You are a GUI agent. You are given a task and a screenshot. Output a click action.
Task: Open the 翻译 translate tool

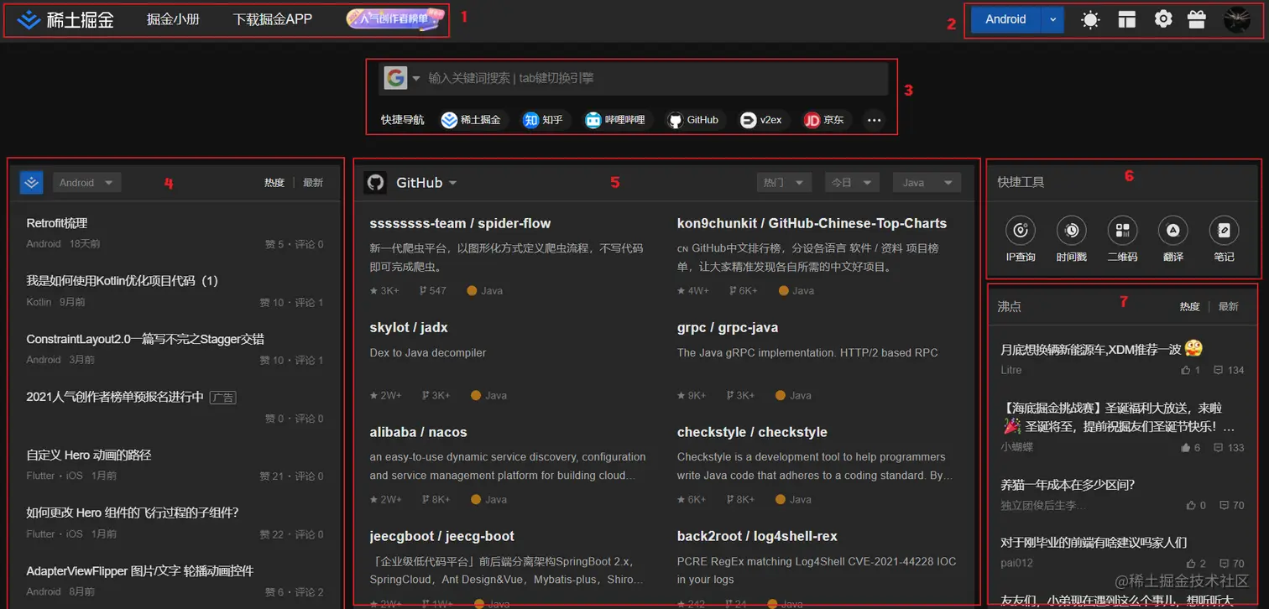pyautogui.click(x=1173, y=238)
